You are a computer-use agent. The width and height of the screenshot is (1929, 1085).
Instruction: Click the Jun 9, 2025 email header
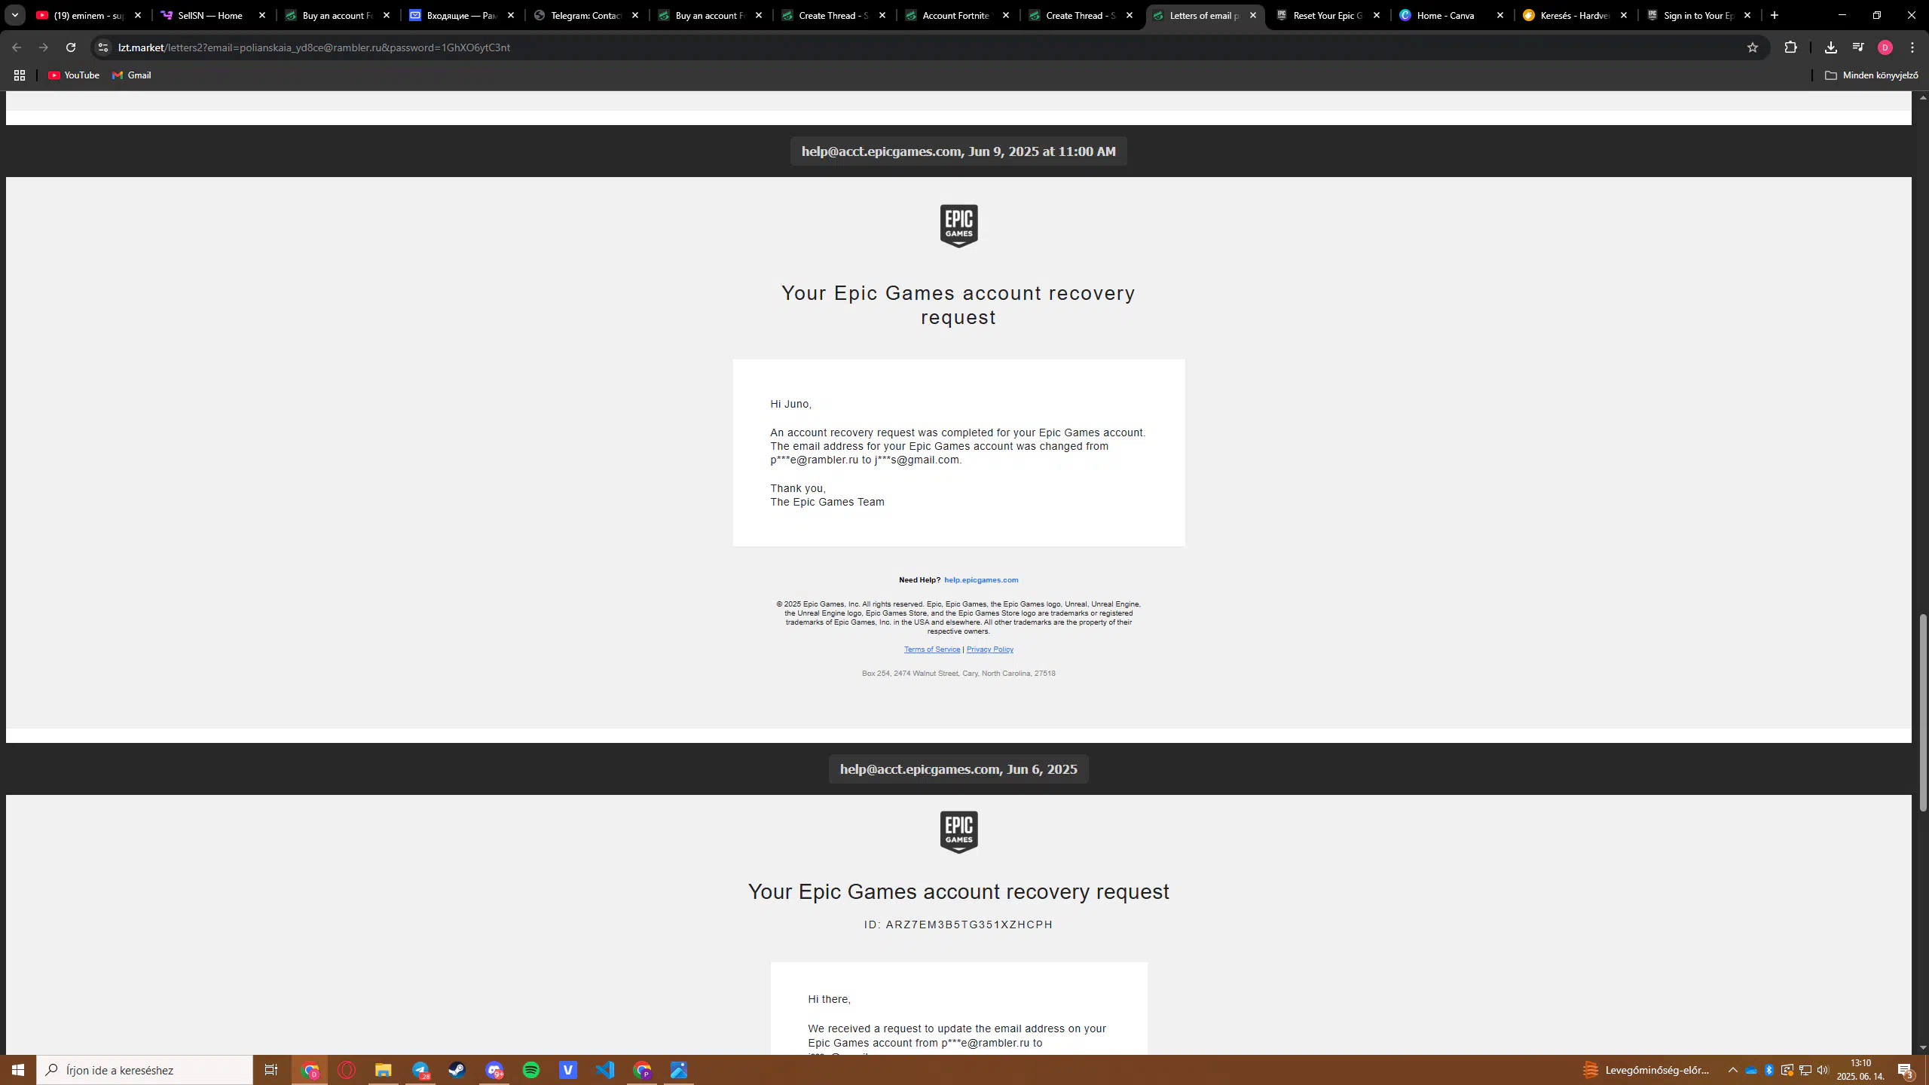click(958, 151)
